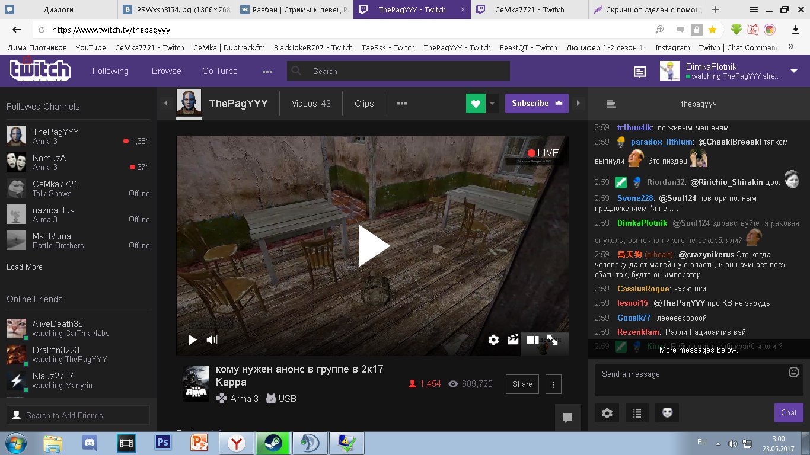Switch to the CeMka7721 - Twitch browser tab
The height and width of the screenshot is (455, 810).
(x=530, y=9)
